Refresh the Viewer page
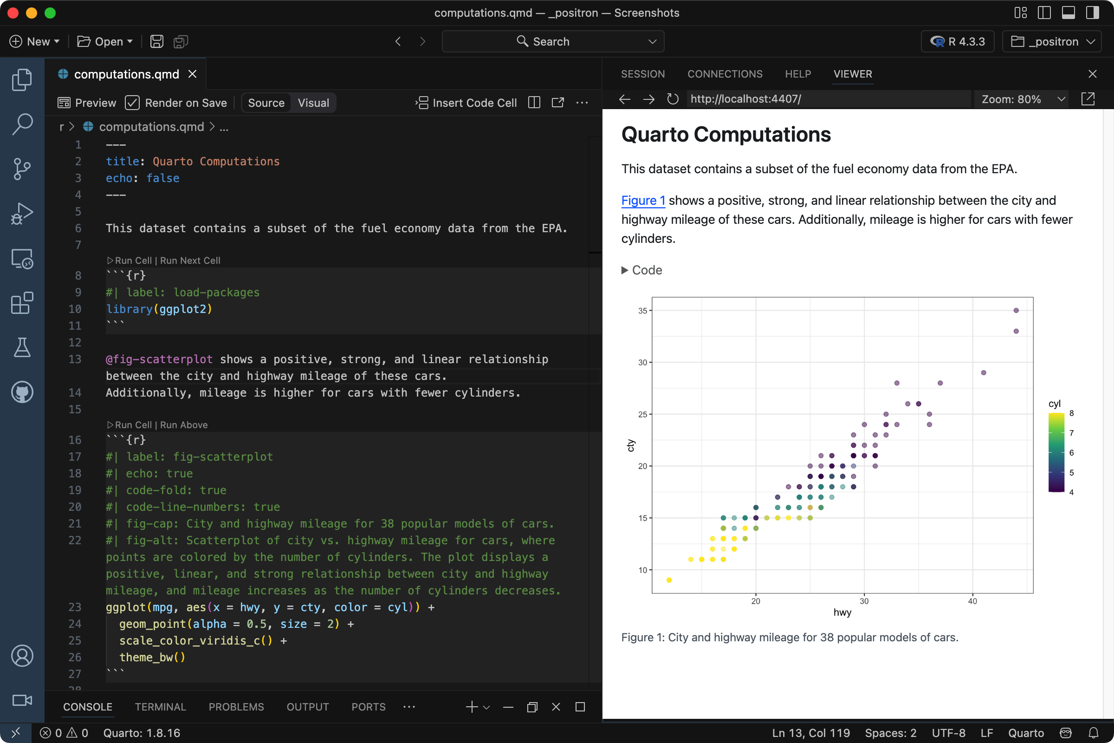Image resolution: width=1114 pixels, height=743 pixels. click(x=673, y=99)
